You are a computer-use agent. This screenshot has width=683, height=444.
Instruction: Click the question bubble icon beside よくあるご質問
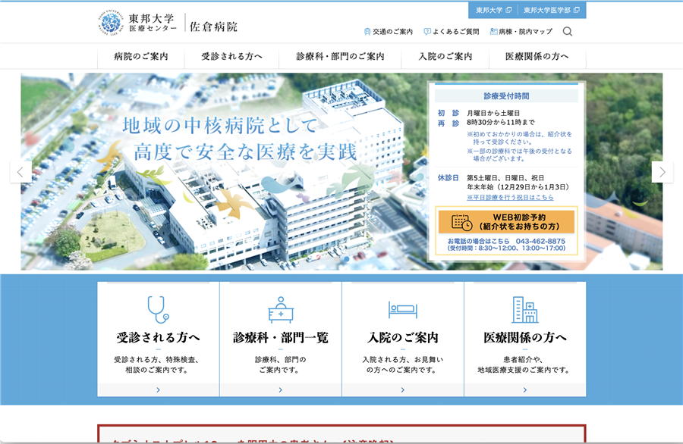click(x=427, y=31)
